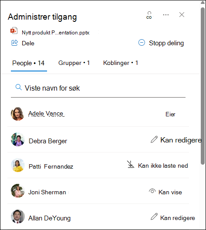Image resolution: width=206 pixels, height=230 pixels.
Task: Open Allan DeYoung's Kan redigere permission dropdown
Action: tap(173, 218)
